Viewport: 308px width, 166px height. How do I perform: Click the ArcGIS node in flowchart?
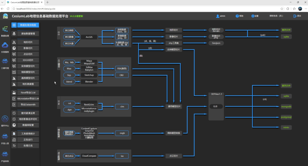(x=89, y=37)
